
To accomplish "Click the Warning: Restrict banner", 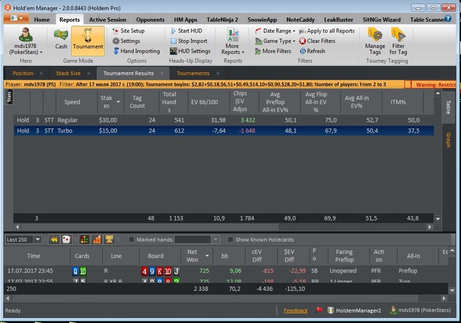I will (x=431, y=85).
